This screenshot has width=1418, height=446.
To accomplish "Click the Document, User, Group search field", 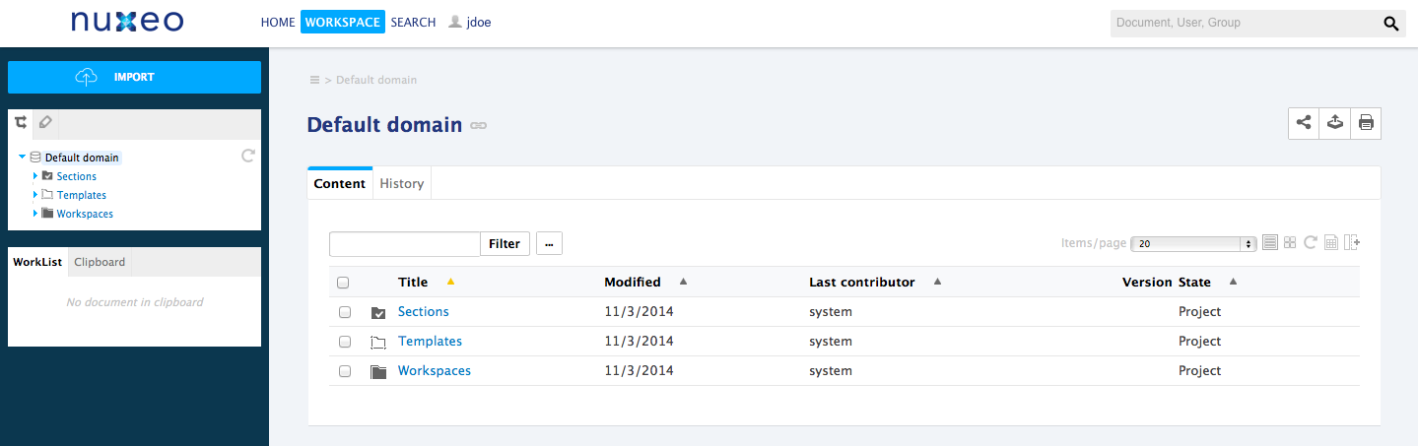I will [1245, 23].
